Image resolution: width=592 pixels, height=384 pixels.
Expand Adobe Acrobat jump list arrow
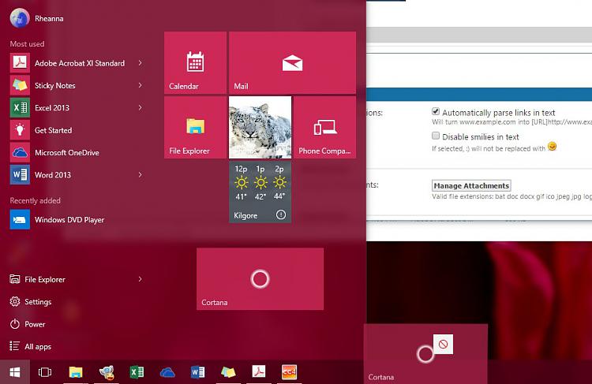pos(140,62)
